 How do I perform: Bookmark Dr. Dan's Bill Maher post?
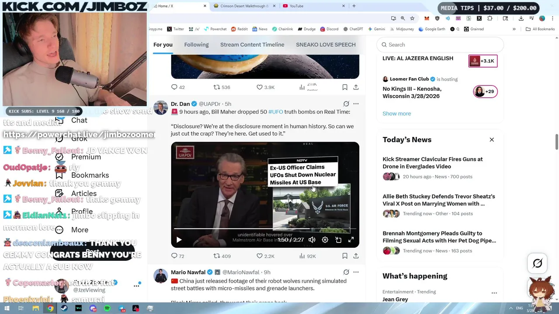(x=345, y=256)
